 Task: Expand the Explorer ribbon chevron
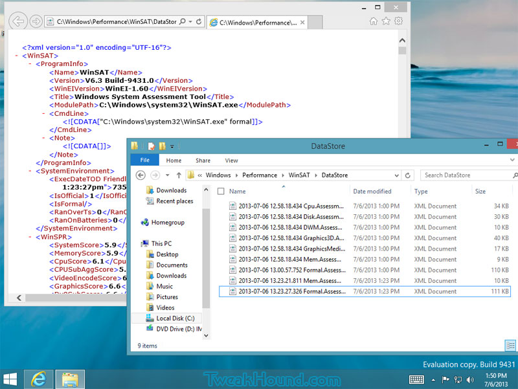coord(512,160)
